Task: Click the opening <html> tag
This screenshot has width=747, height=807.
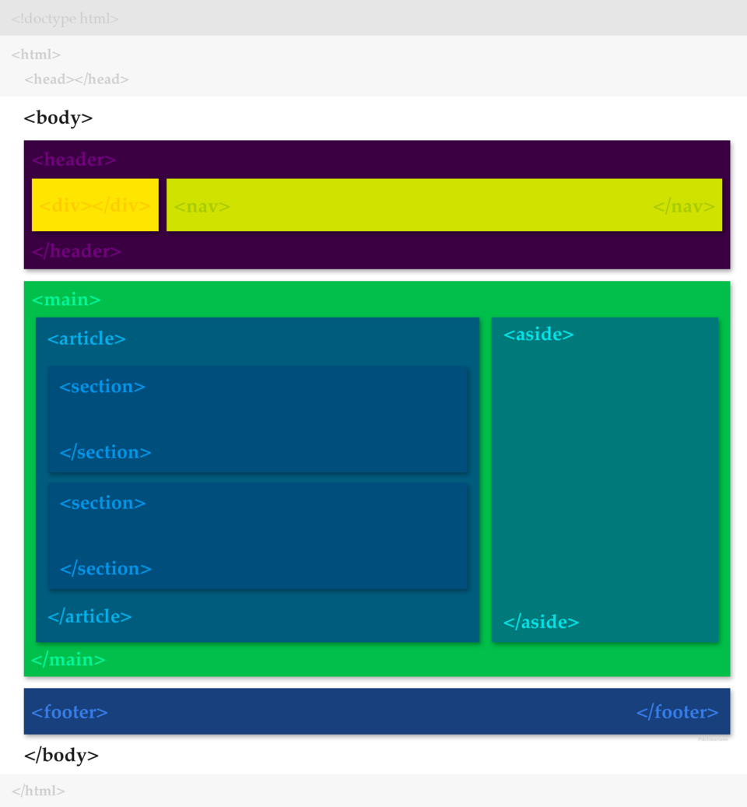Action: [x=36, y=54]
